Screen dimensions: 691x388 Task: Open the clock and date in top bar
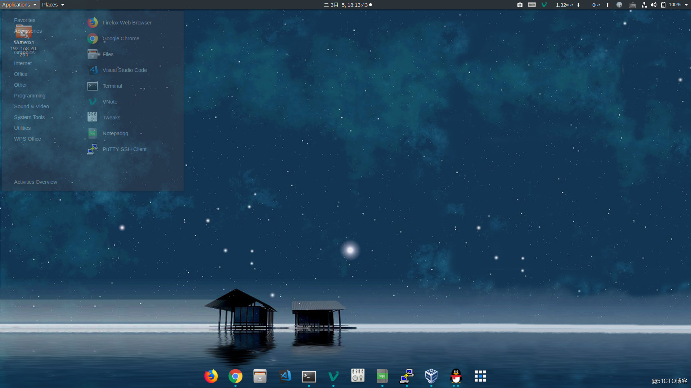tap(348, 5)
